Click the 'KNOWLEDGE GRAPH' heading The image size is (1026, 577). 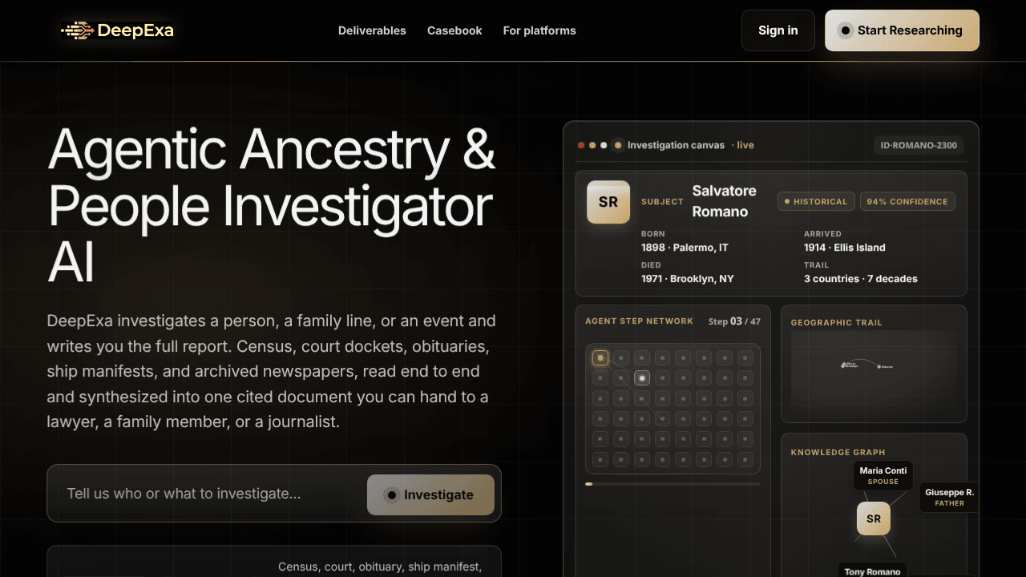point(838,453)
